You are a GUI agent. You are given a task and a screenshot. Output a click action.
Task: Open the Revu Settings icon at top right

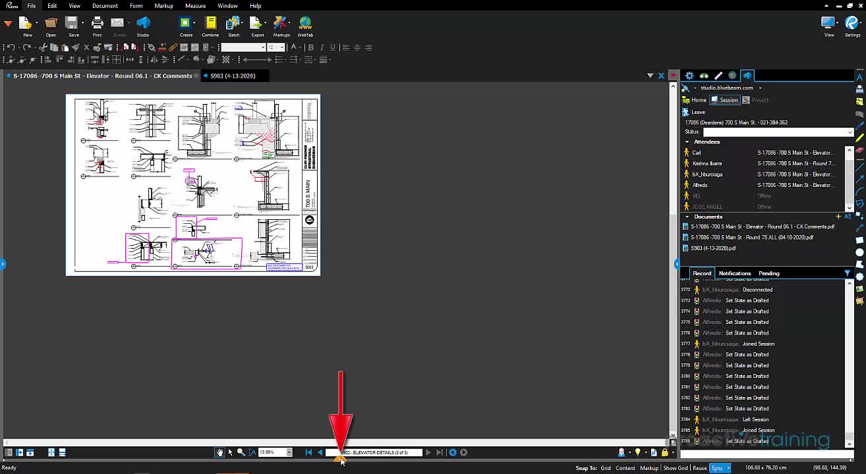coord(852,24)
